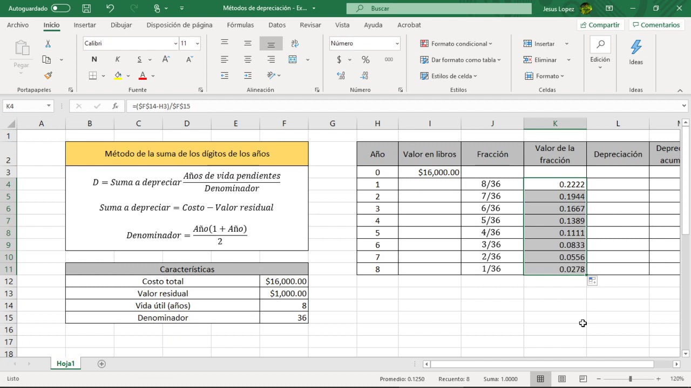Select the Hoja1 sheet tab
This screenshot has width=691, height=388.
click(x=65, y=364)
